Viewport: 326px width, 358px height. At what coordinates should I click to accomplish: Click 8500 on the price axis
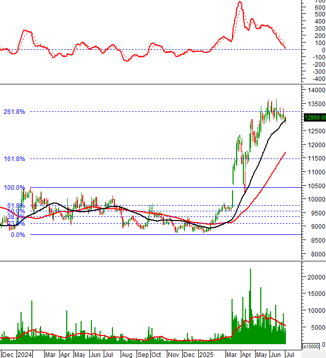pos(318,240)
